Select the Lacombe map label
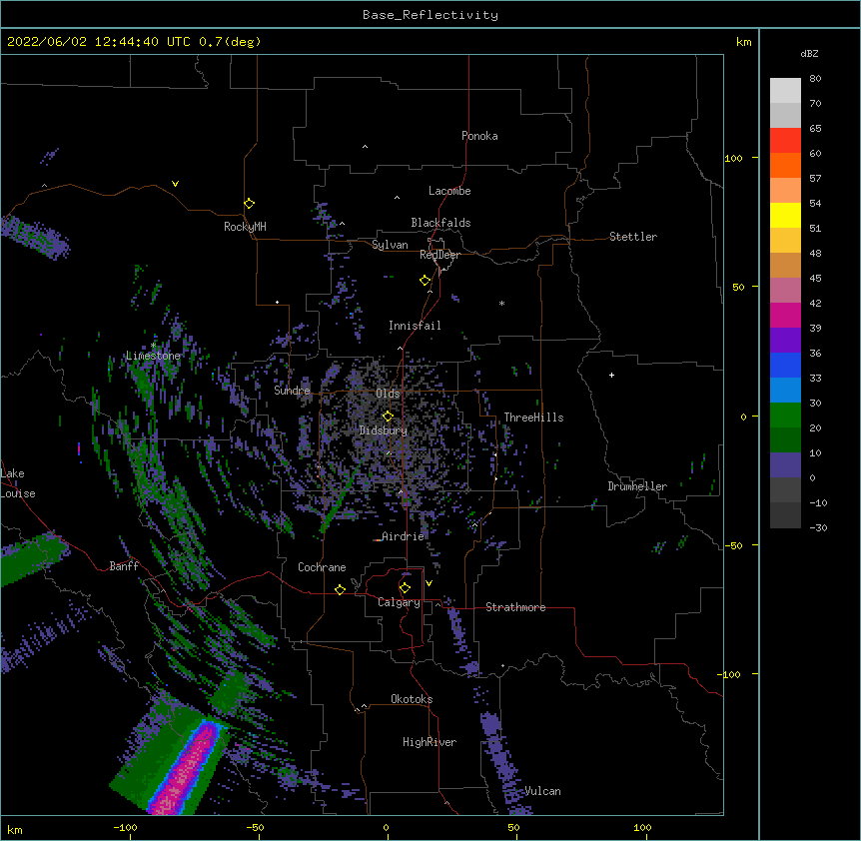The width and height of the screenshot is (861, 841). (x=449, y=191)
